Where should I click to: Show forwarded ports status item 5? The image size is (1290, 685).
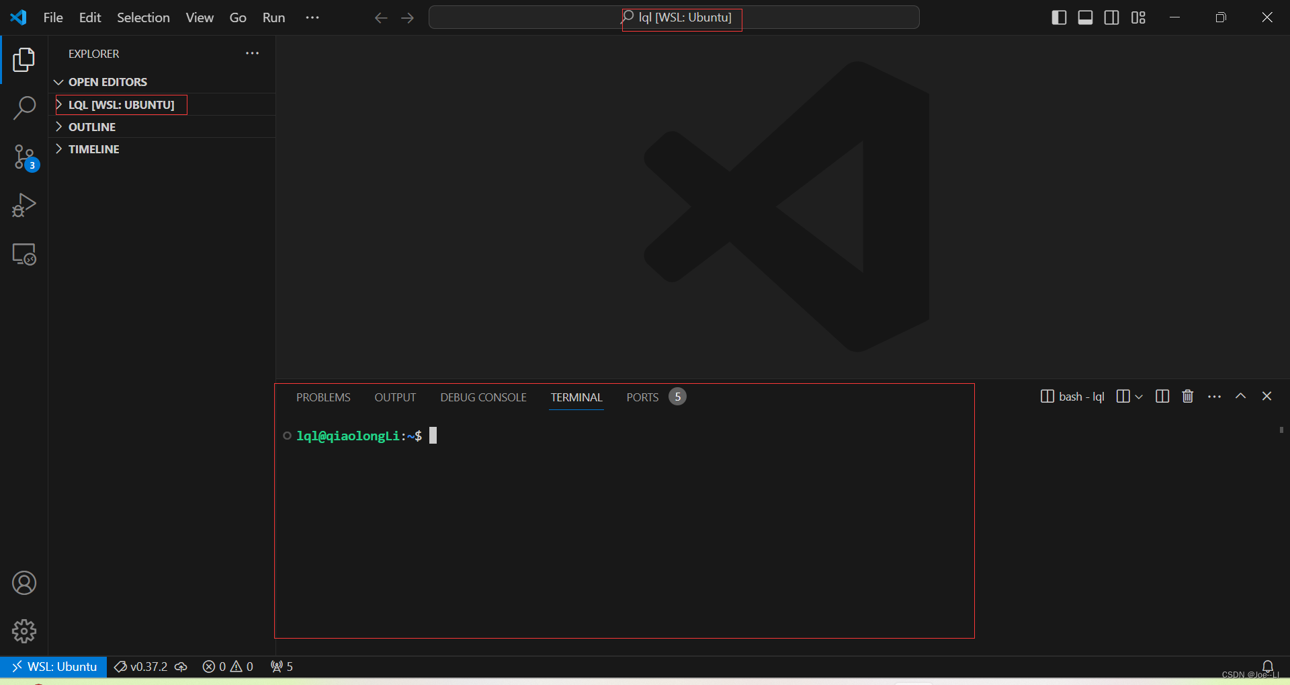coord(282,666)
